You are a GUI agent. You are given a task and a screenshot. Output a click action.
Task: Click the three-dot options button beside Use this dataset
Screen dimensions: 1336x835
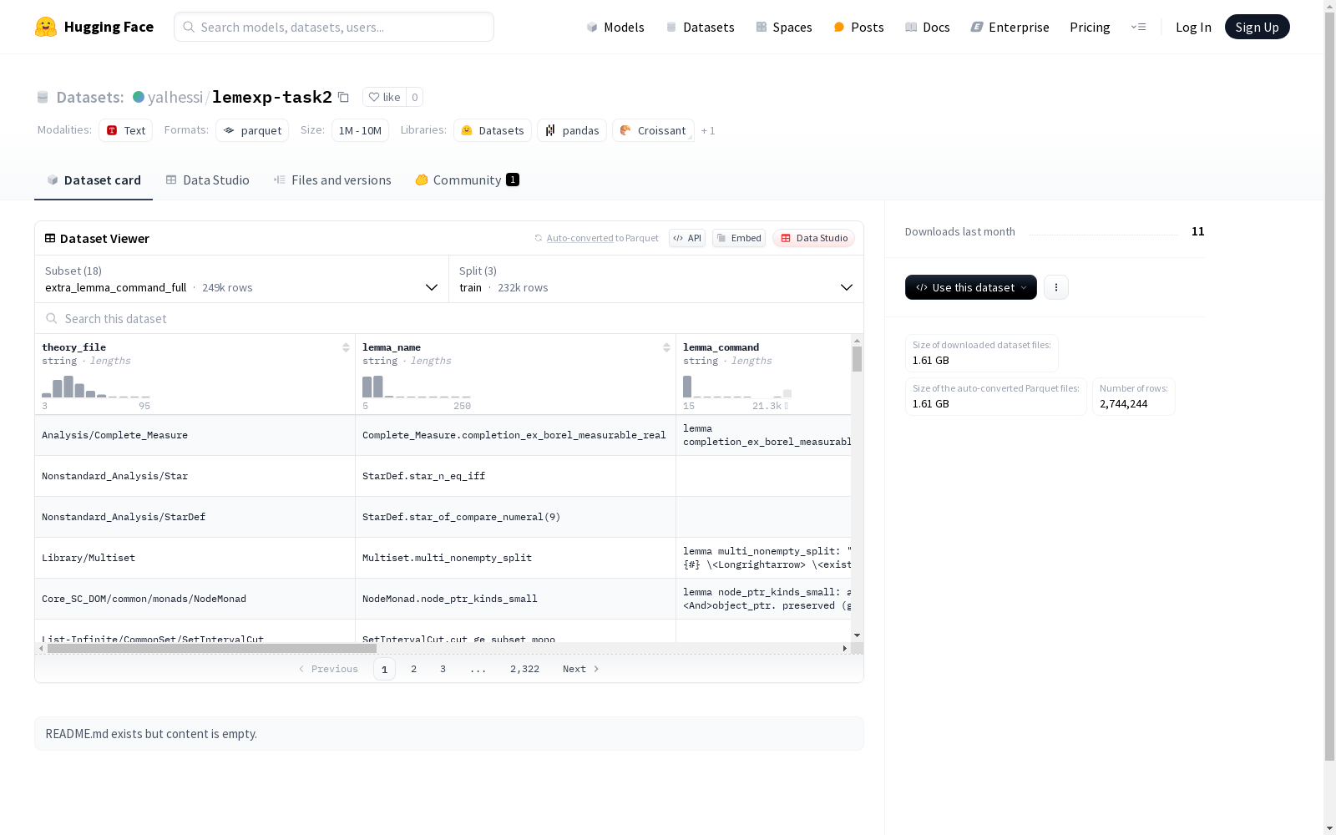coord(1056,287)
